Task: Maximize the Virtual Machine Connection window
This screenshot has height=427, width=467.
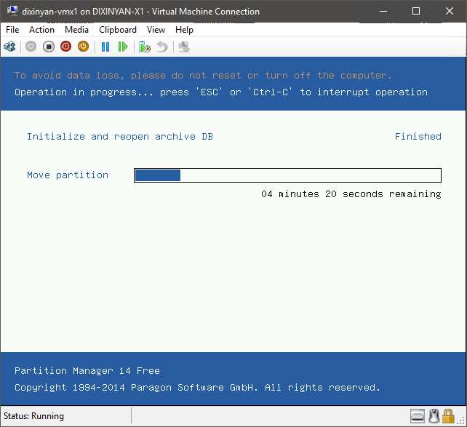Action: click(416, 12)
